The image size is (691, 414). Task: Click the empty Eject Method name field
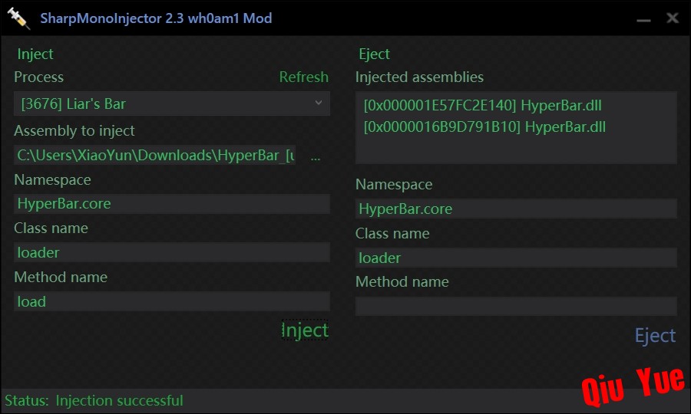coord(516,306)
